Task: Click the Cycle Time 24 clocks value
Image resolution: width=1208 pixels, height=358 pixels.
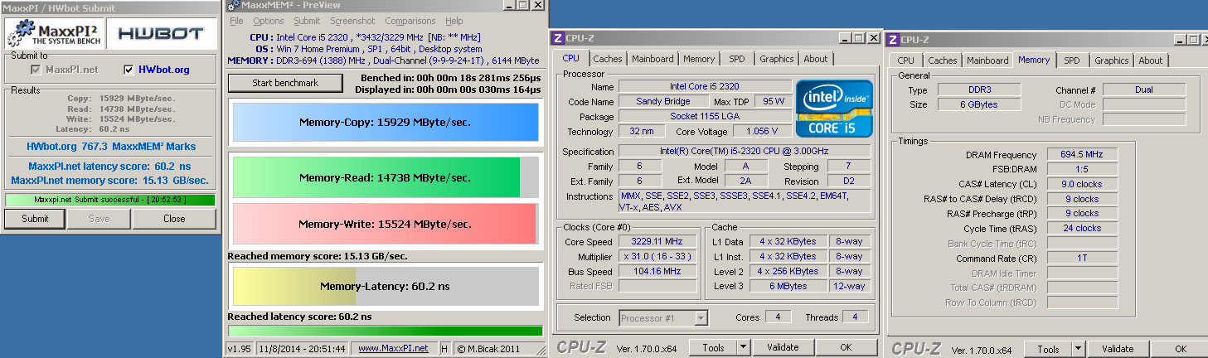Action: (x=1083, y=228)
